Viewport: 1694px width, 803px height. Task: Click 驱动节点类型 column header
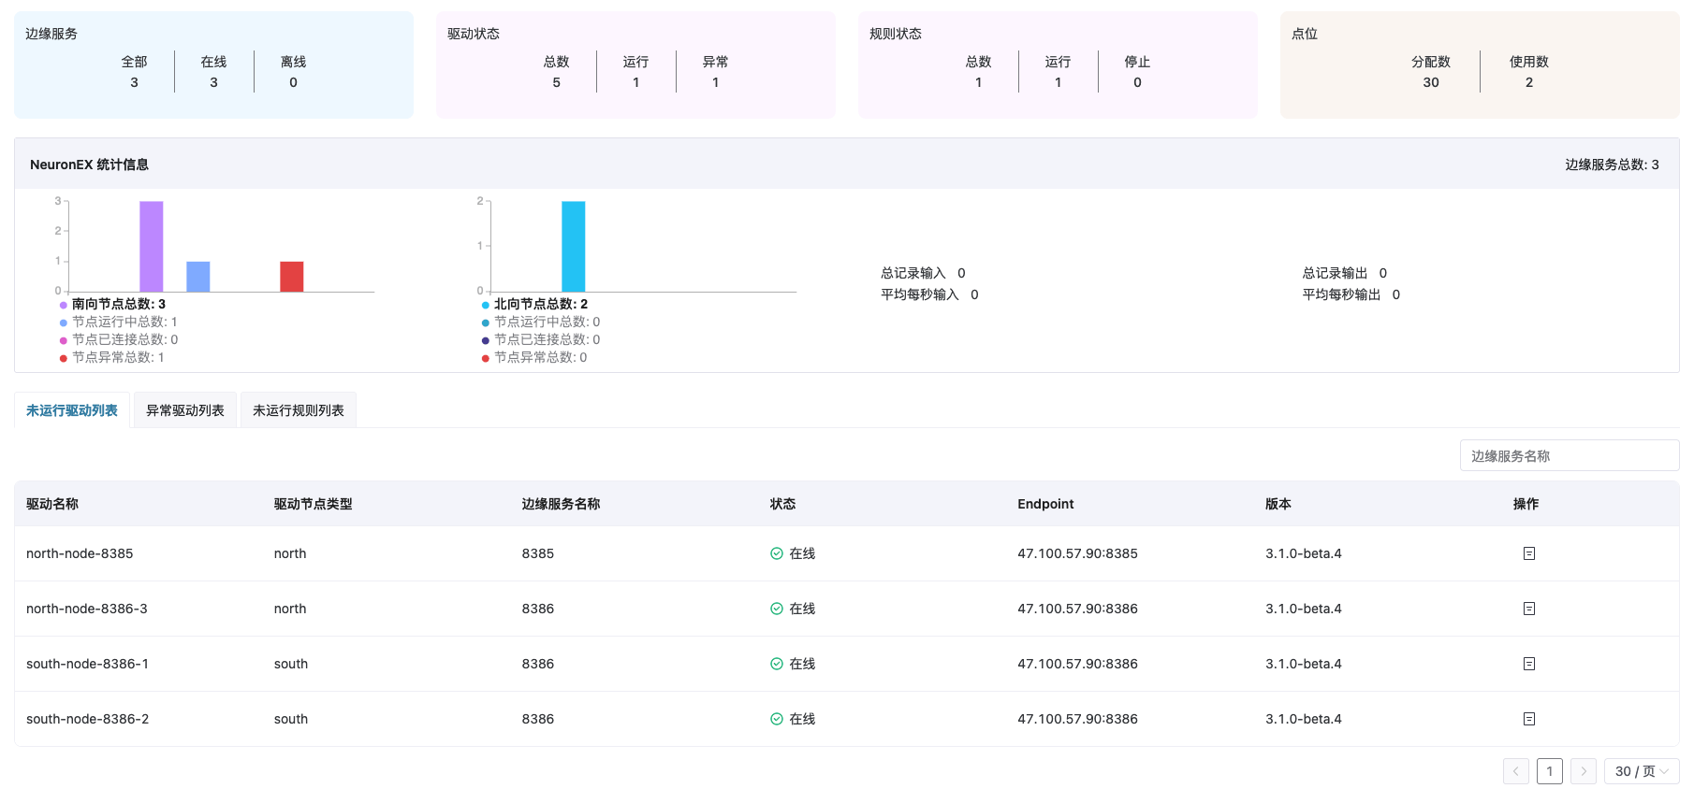[x=314, y=504]
